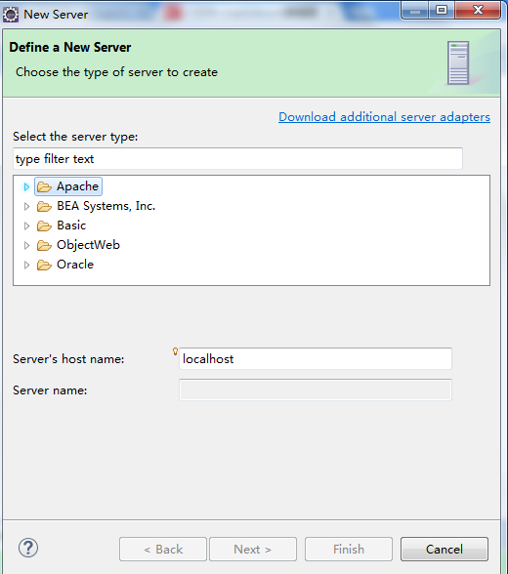The height and width of the screenshot is (574, 508).
Task: Select BEA Systems, Inc. label
Action: (106, 206)
